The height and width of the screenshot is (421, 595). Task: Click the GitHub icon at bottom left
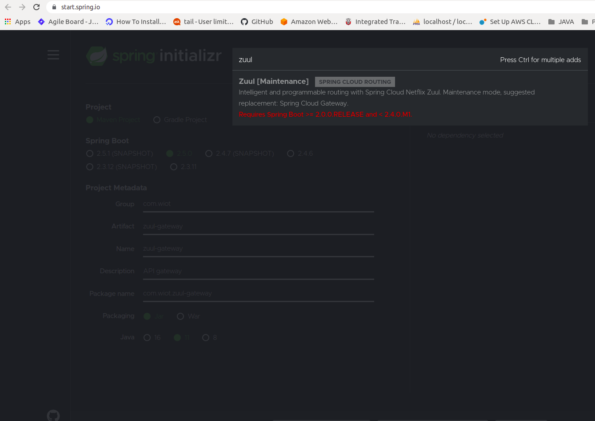coord(53,415)
